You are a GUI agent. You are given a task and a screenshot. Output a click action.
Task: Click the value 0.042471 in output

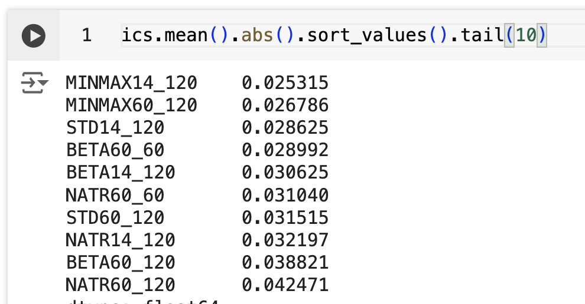point(285,285)
